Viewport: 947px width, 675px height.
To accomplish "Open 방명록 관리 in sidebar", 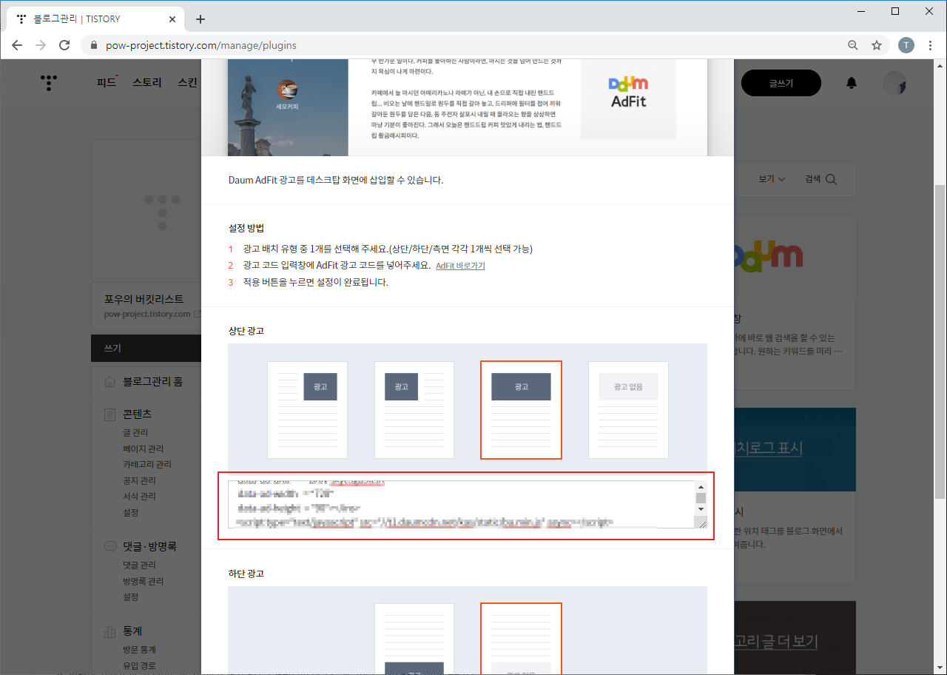I will [144, 581].
